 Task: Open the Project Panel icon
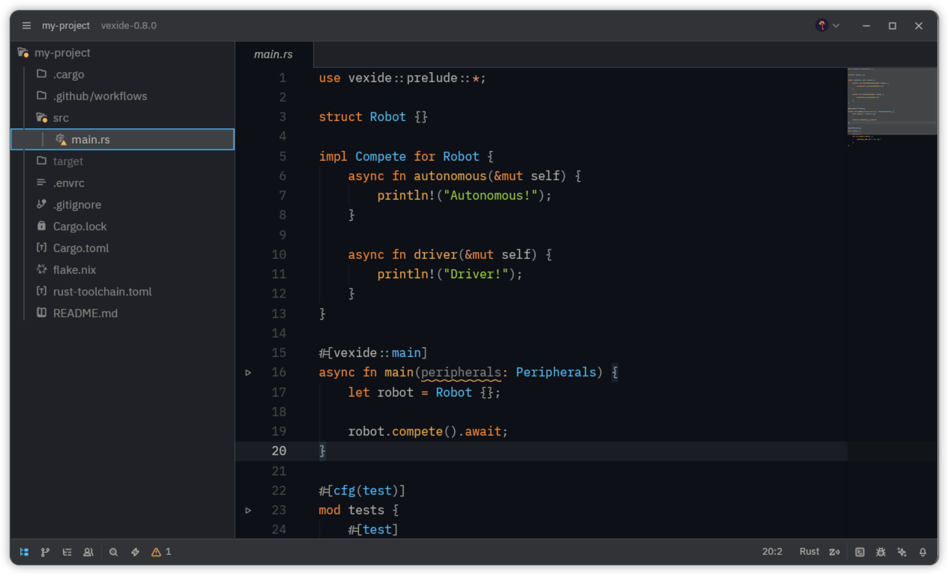tap(24, 552)
